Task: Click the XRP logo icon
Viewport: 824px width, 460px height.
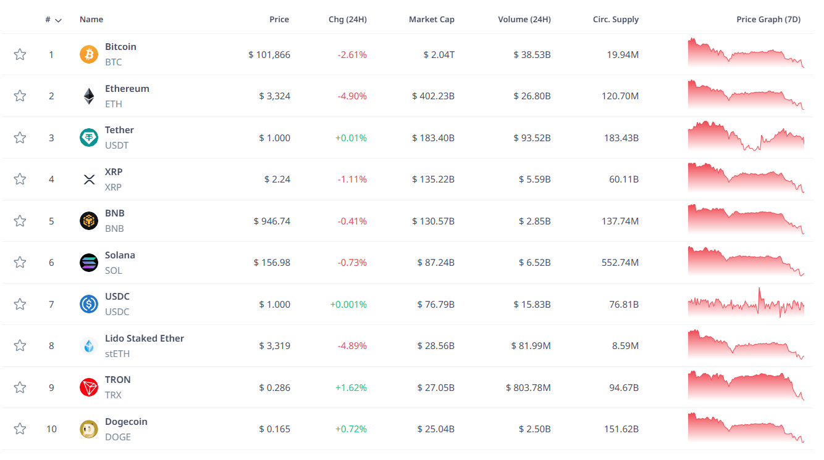Action: click(89, 179)
